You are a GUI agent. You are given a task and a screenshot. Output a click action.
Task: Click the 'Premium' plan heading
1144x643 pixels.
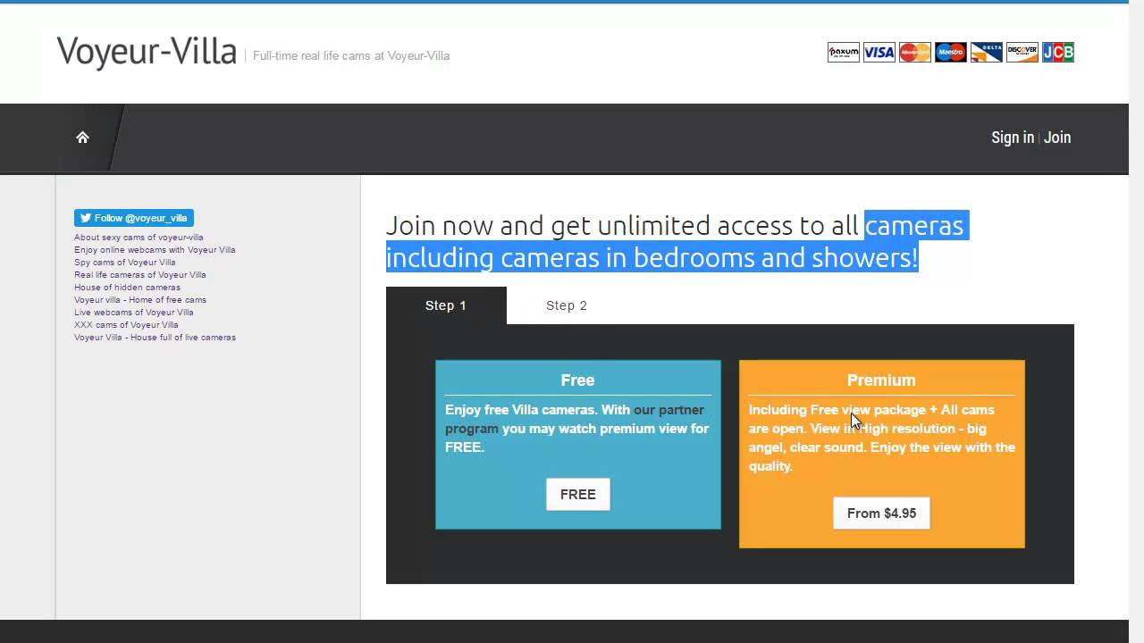(881, 380)
